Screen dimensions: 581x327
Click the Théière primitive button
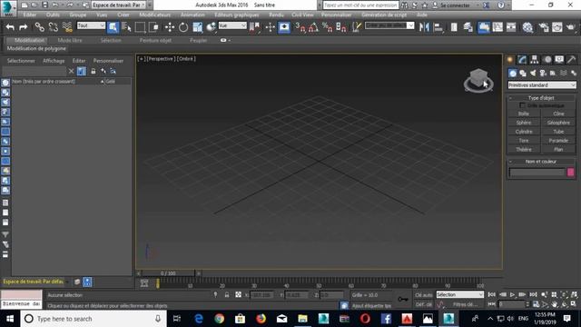point(524,149)
